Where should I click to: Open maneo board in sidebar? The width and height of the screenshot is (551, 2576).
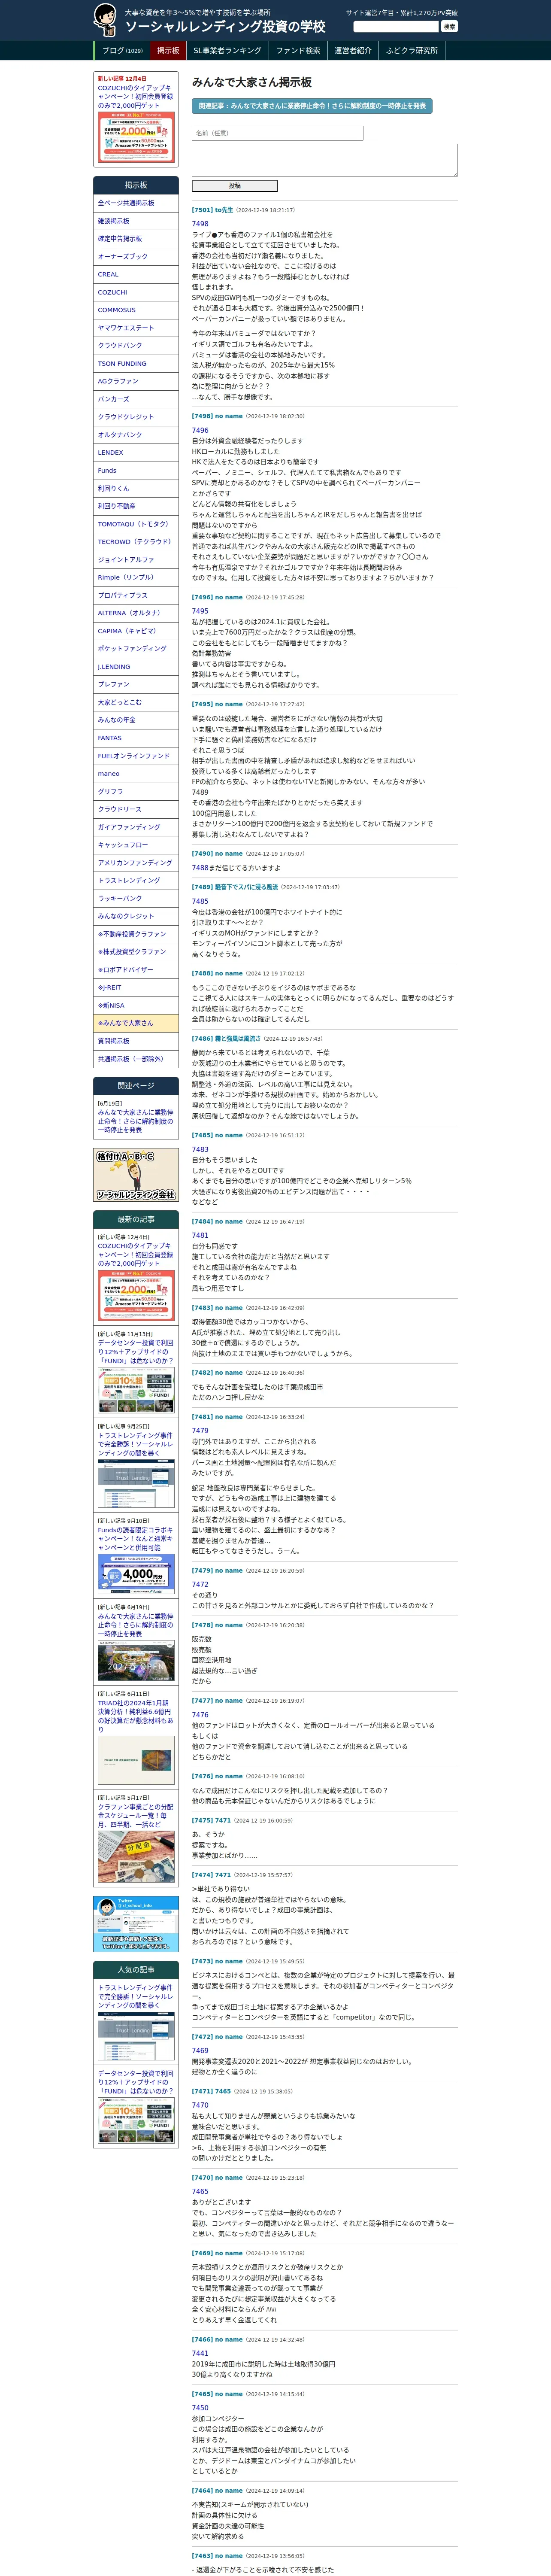(x=136, y=774)
